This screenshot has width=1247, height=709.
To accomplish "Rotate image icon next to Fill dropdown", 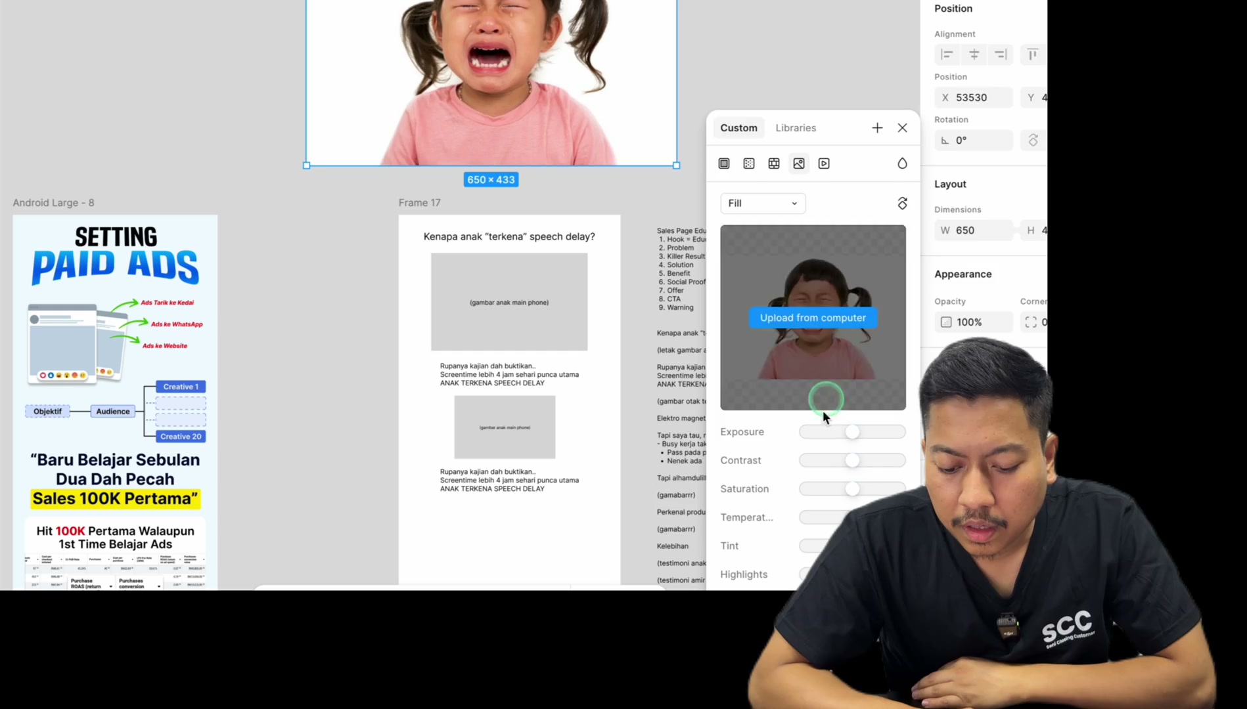I will click(902, 204).
